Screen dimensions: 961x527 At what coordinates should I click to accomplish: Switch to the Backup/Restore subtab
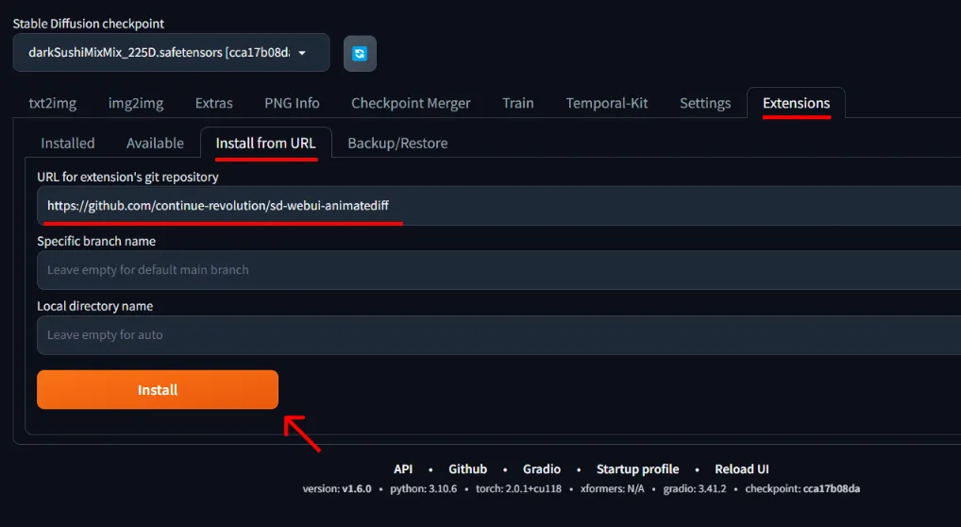pyautogui.click(x=397, y=143)
